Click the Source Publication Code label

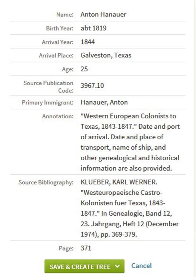click(49, 86)
